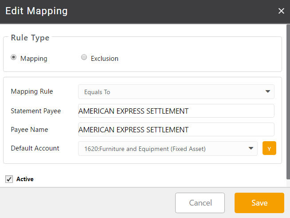Click the Default Account label
This screenshot has width=290, height=218.
(x=35, y=148)
